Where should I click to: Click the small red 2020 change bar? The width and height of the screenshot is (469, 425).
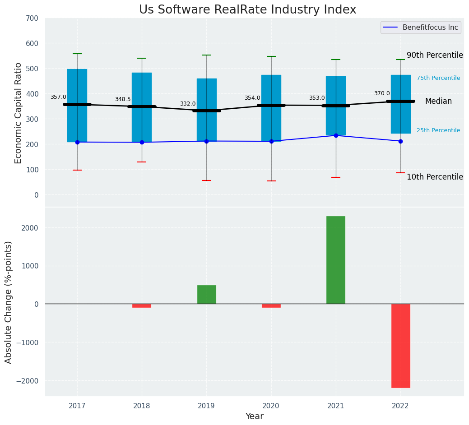[271, 306]
